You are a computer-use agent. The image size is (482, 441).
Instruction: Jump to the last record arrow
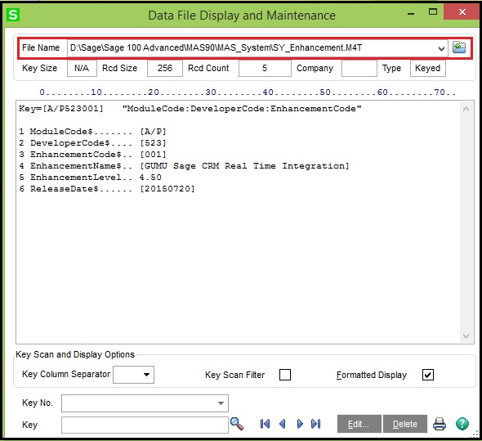pyautogui.click(x=316, y=424)
